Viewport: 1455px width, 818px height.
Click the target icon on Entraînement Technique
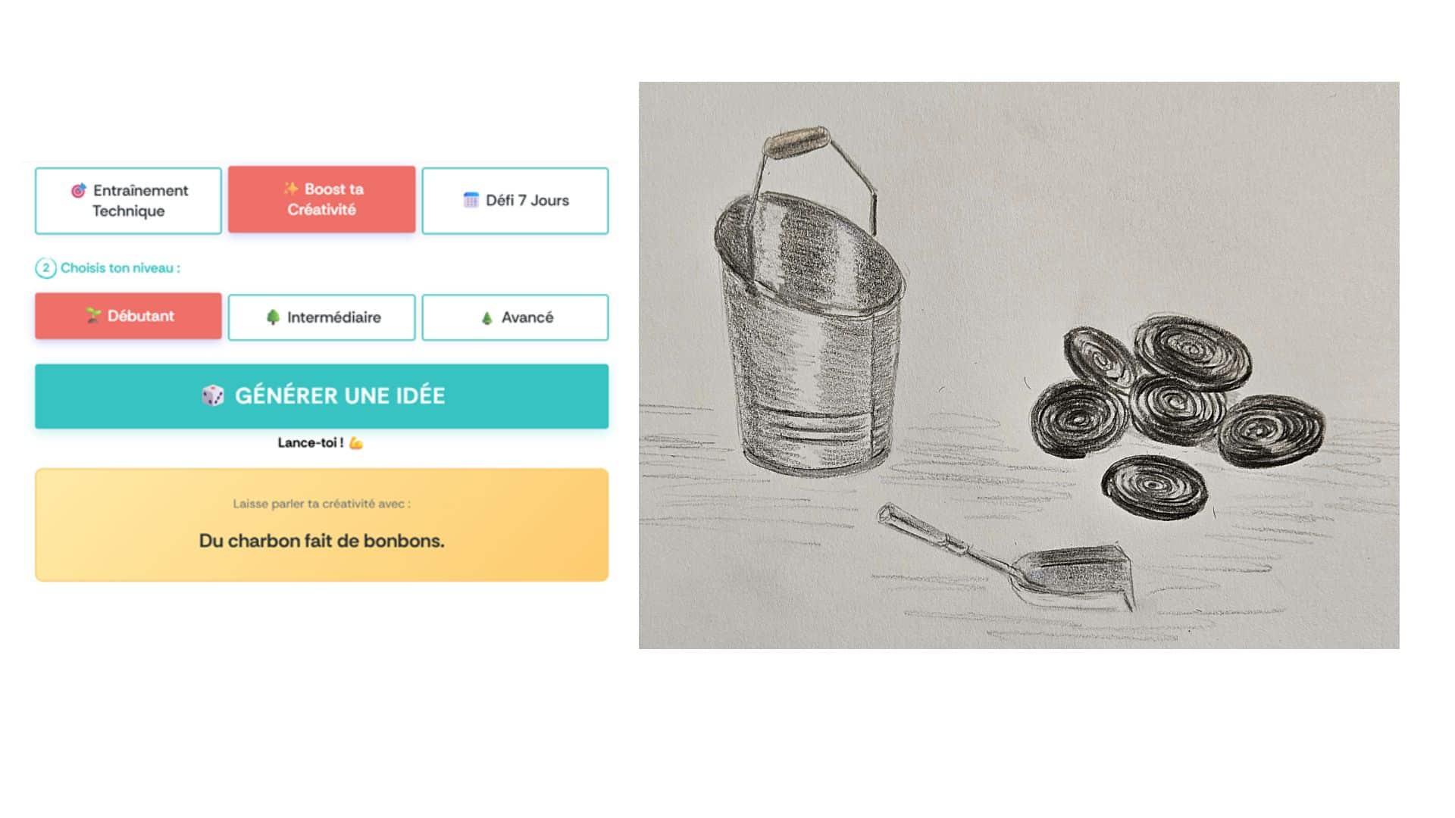78,190
